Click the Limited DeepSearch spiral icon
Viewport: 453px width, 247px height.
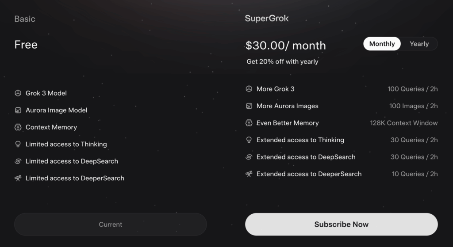point(18,161)
